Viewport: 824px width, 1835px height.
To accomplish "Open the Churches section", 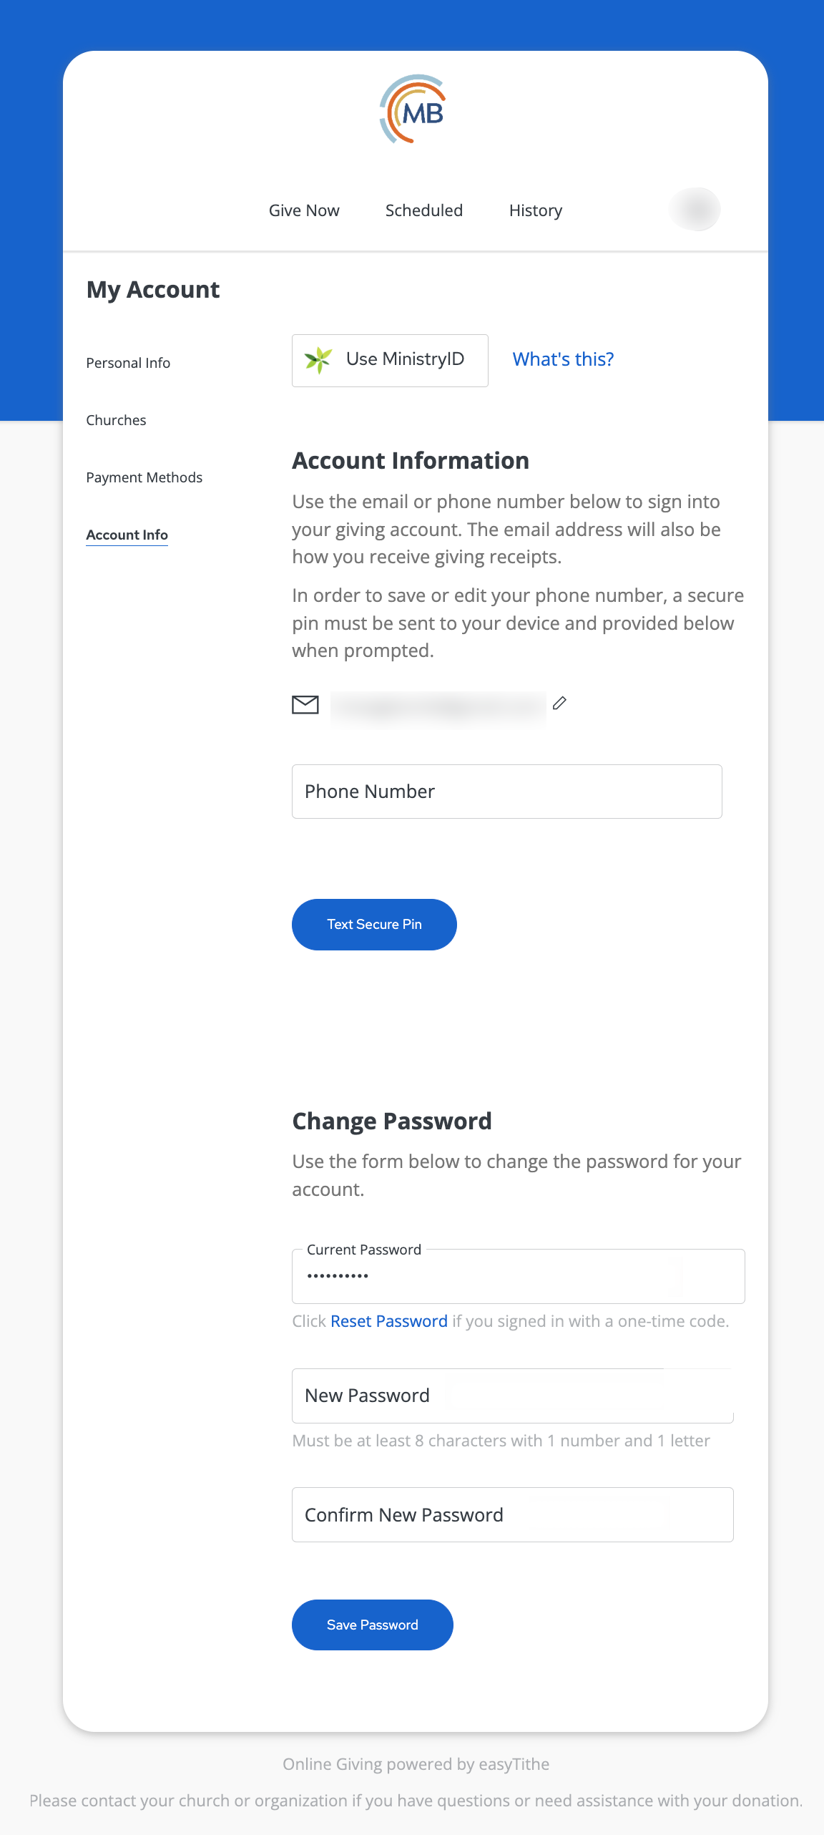I will click(x=116, y=420).
